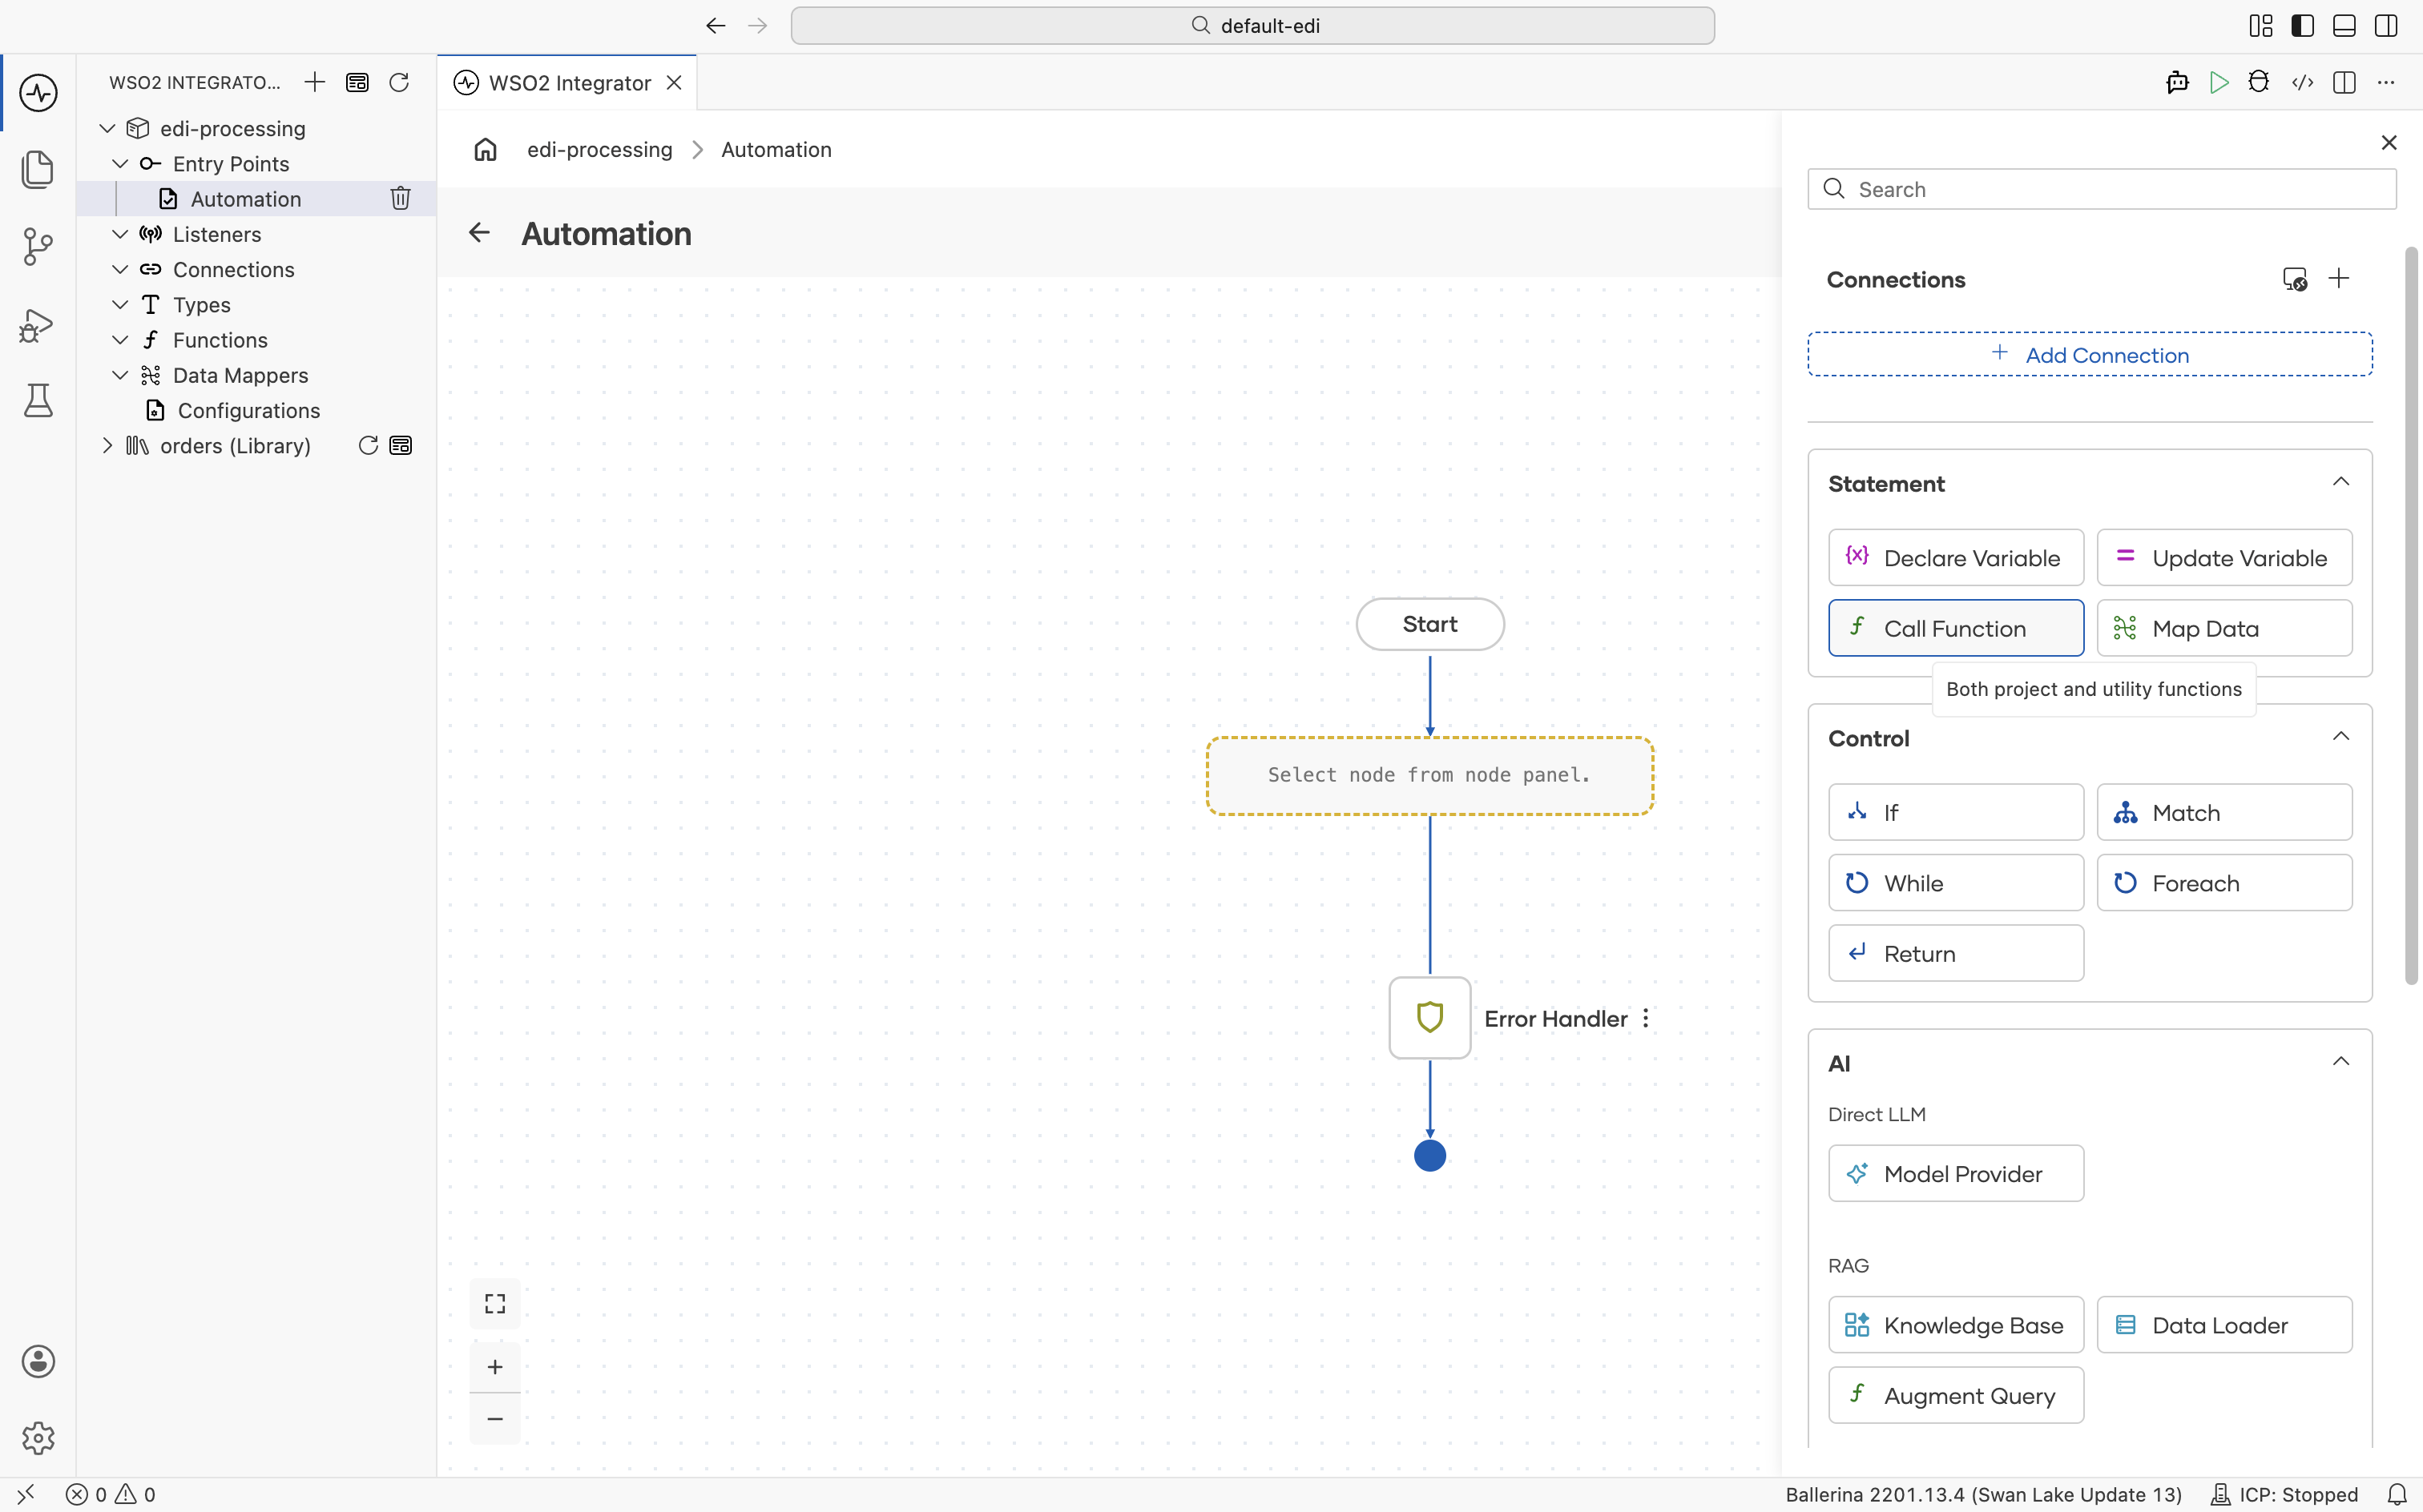Open the Testing flask icon
Screen dimensions: 2423x1512
click(38, 400)
